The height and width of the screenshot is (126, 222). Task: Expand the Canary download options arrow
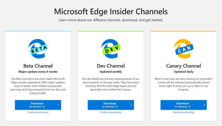204,105
